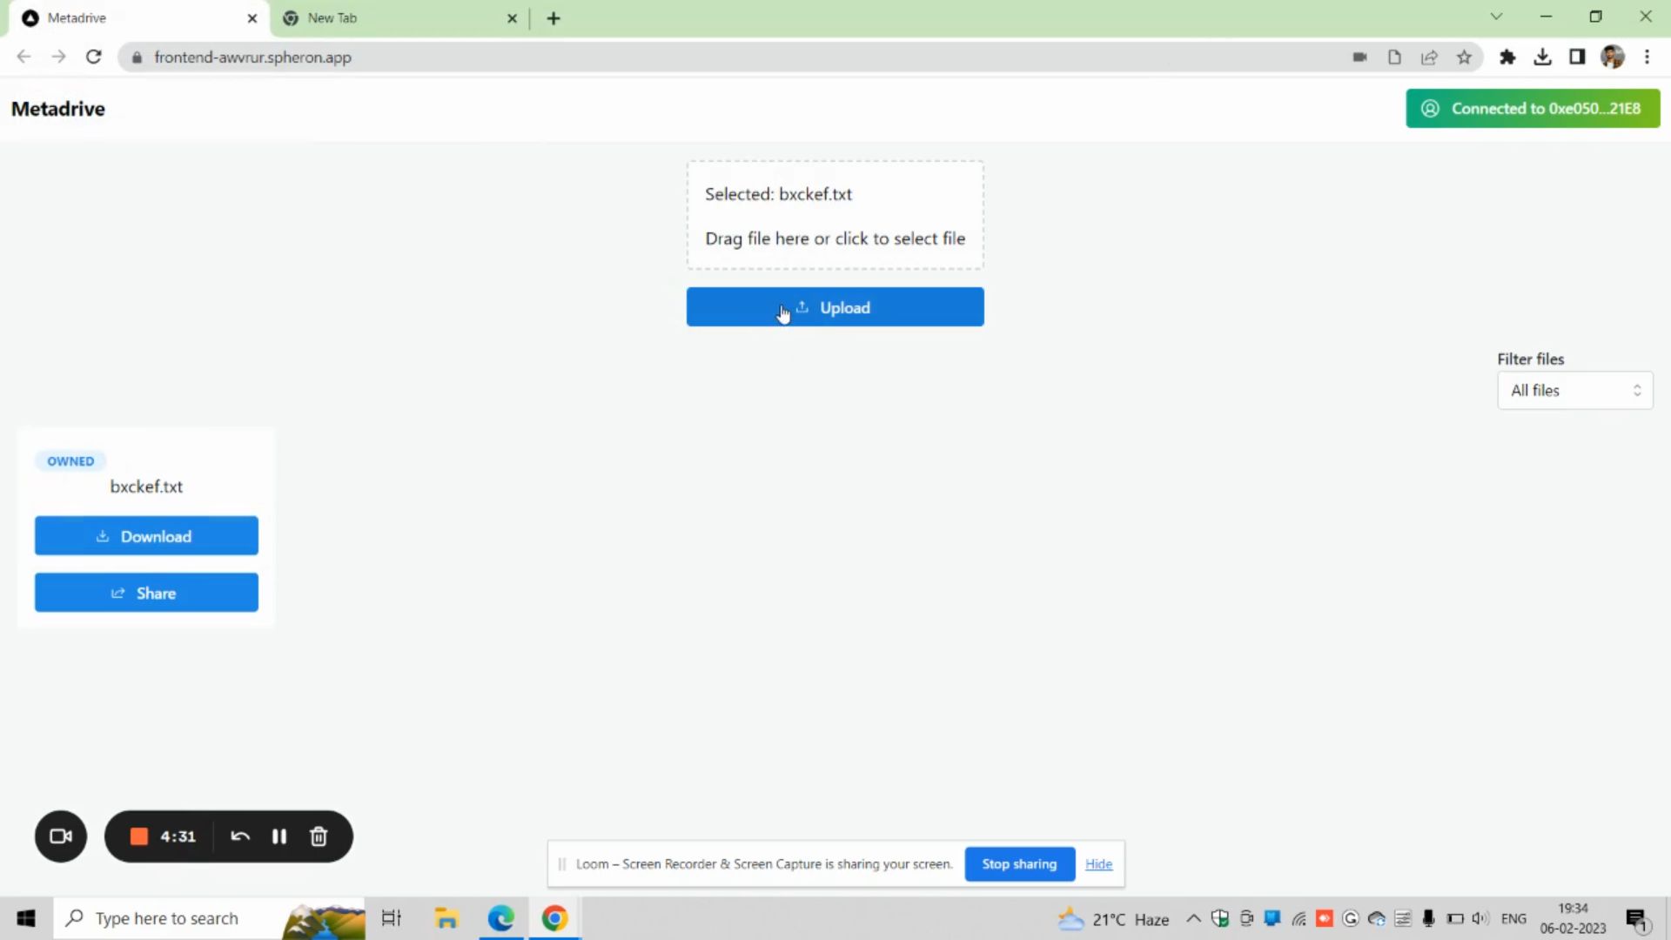Click the drag-and-drop file input area
Image resolution: width=1671 pixels, height=940 pixels.
tap(835, 216)
